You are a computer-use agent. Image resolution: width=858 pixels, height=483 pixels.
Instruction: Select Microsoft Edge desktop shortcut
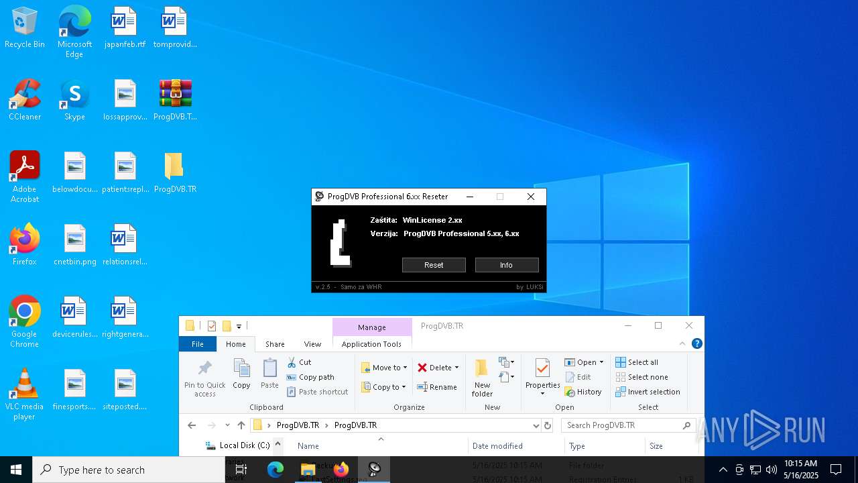tap(74, 32)
